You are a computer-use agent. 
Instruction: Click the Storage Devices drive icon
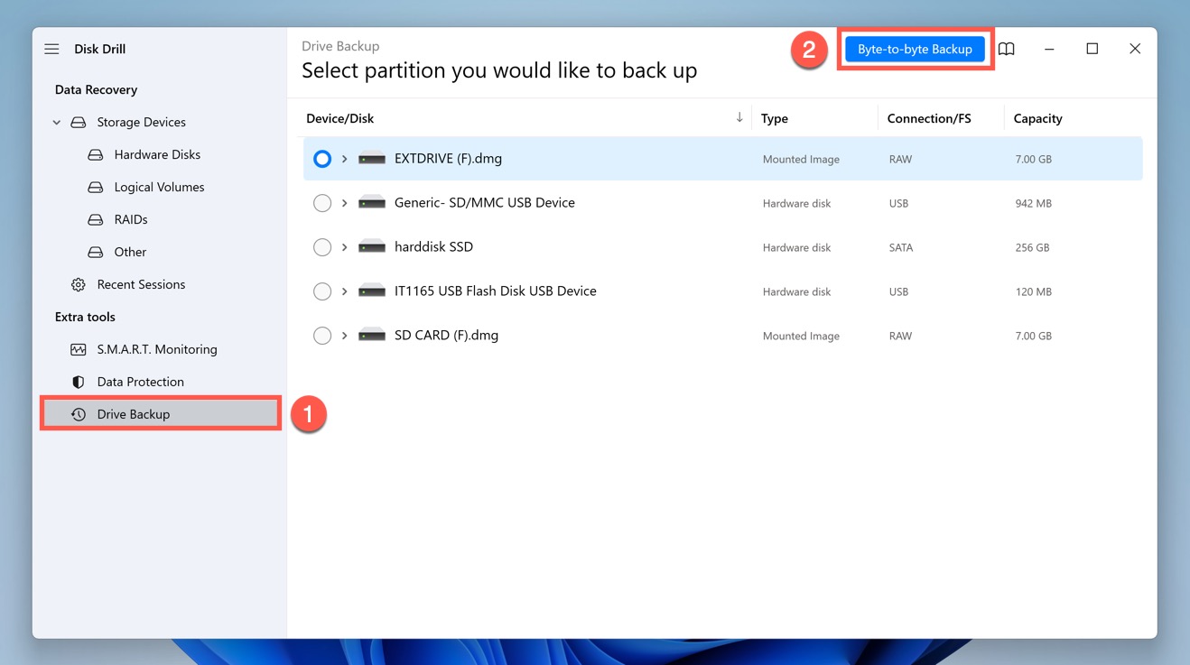pos(79,122)
